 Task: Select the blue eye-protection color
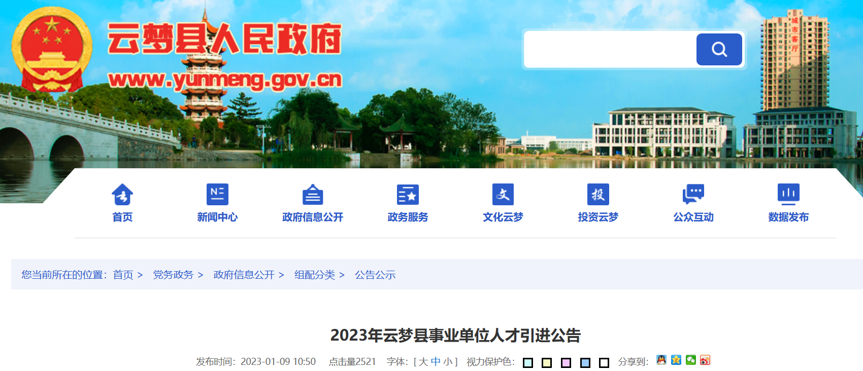point(585,363)
